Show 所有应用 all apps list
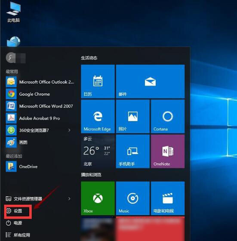237x241 pixels. tap(18, 235)
